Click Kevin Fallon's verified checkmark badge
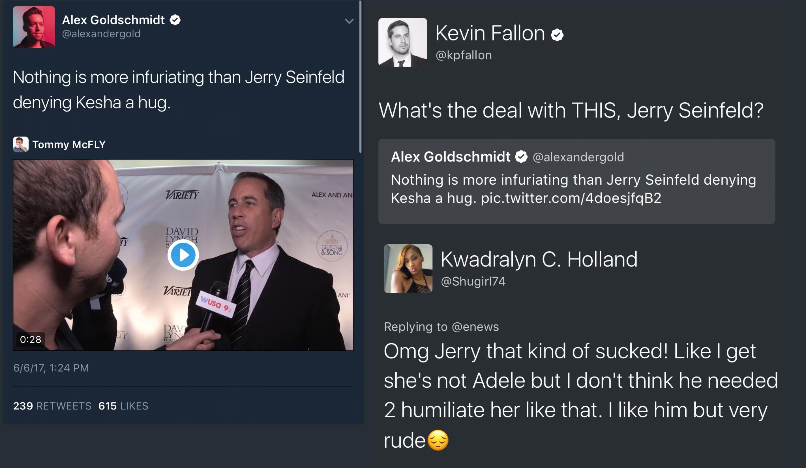 [557, 34]
